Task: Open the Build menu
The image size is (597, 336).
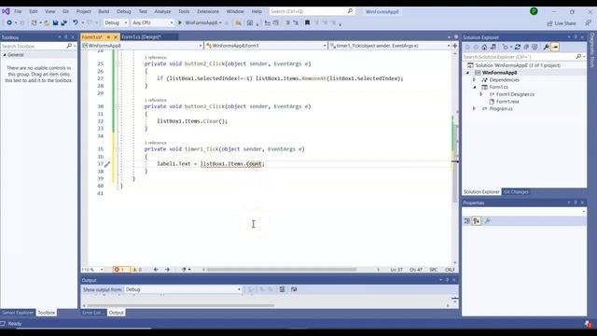Action: tap(104, 11)
